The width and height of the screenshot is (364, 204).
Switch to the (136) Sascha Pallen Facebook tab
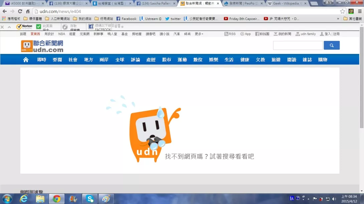(156, 3)
